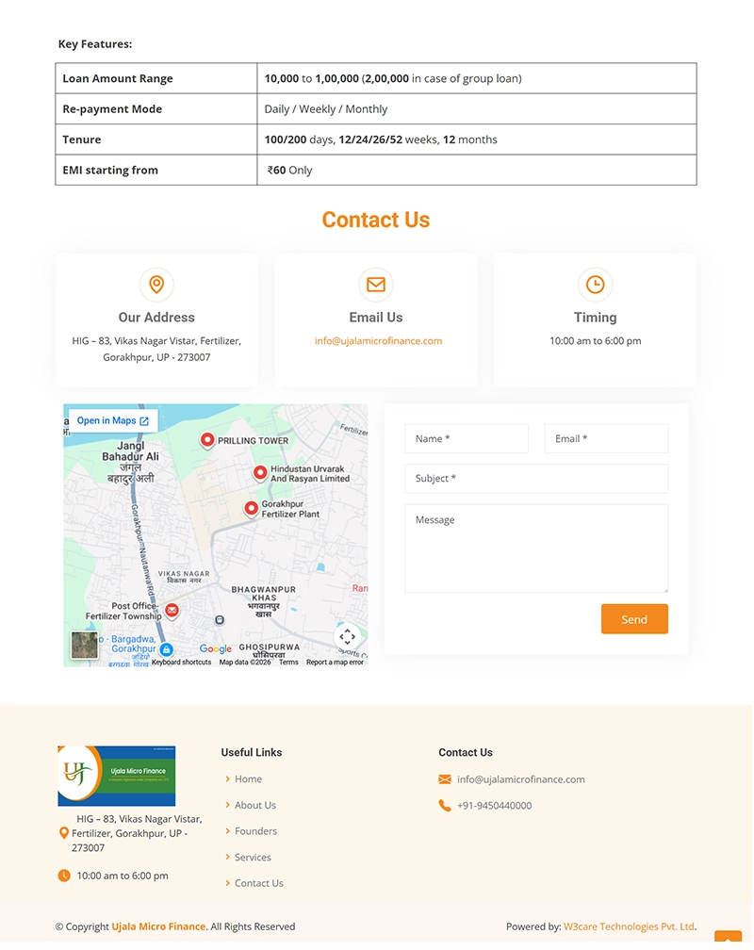Click the Prilling Tower map marker
Viewport: 754px width, 950px height.
[x=207, y=440]
